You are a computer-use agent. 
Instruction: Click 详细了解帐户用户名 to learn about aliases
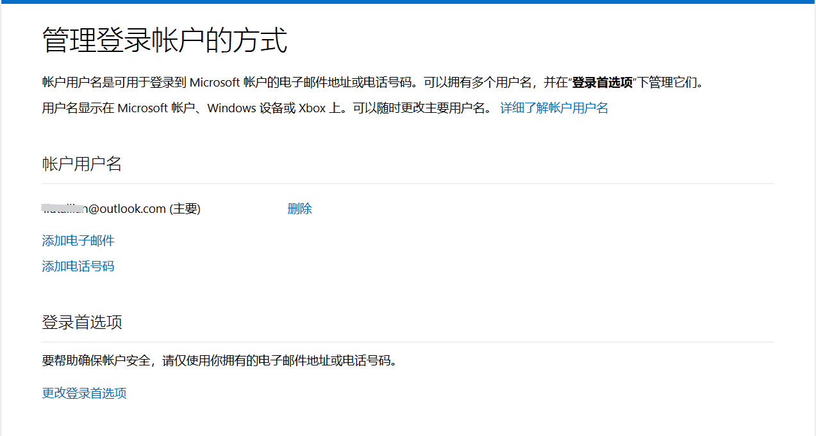pos(553,108)
